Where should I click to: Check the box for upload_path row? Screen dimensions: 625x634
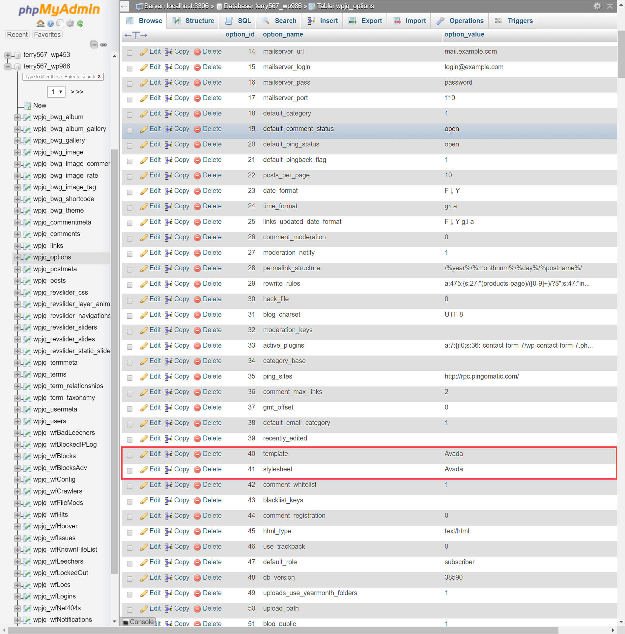[129, 610]
